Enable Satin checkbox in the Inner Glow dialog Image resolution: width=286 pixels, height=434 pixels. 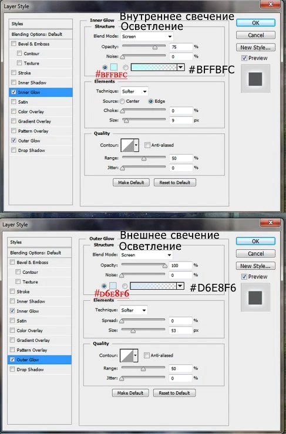[14, 102]
